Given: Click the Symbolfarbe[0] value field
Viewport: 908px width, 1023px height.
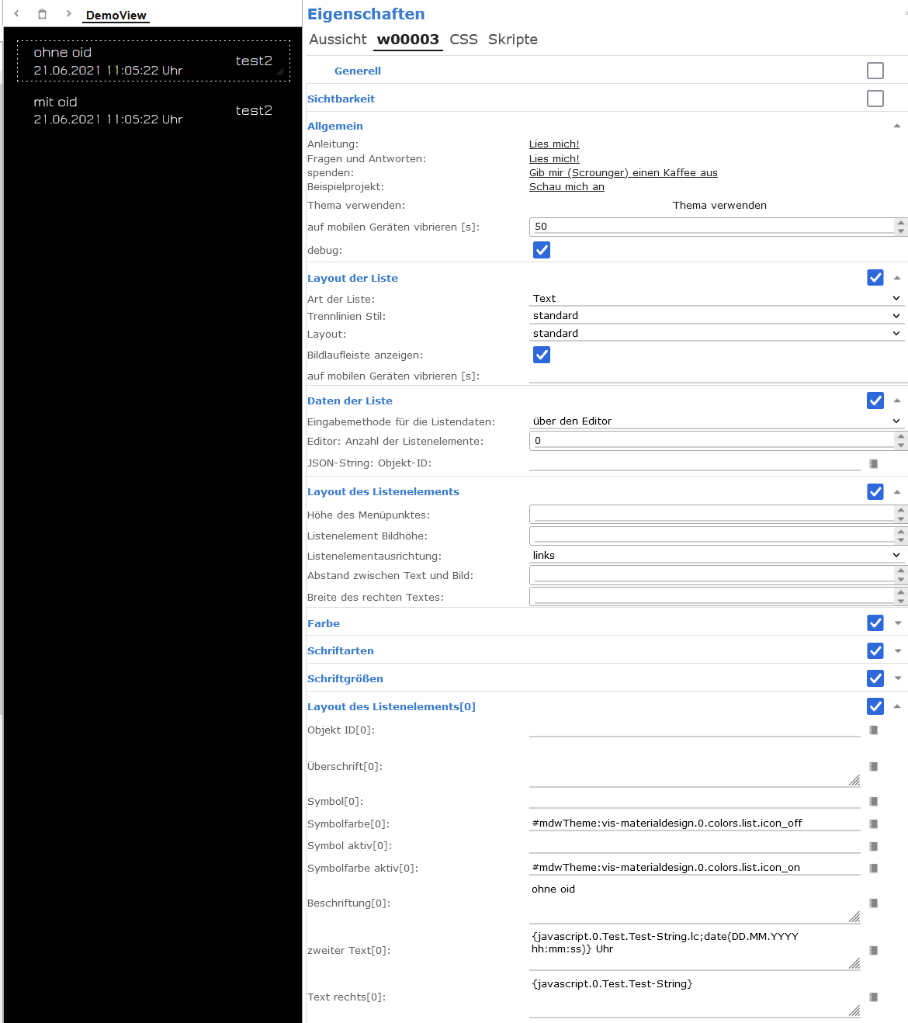Looking at the screenshot, I should tap(695, 823).
